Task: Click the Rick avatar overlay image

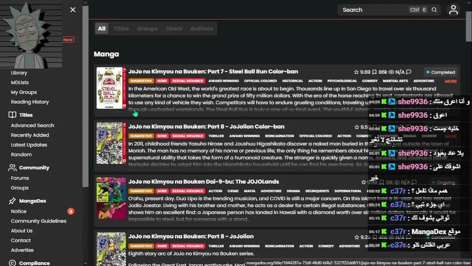Action: click(x=31, y=34)
